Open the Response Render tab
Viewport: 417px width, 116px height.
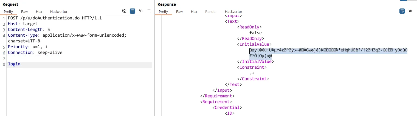tap(211, 11)
